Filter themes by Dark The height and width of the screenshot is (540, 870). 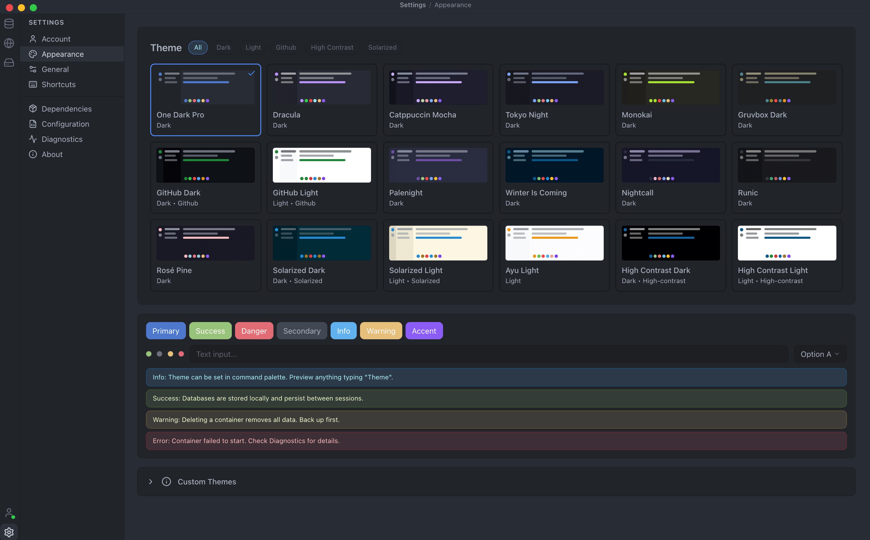(x=223, y=47)
